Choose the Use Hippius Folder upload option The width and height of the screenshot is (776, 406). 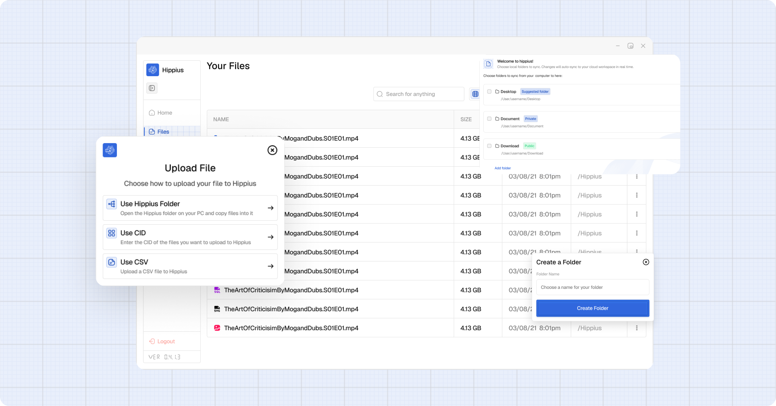tap(190, 208)
